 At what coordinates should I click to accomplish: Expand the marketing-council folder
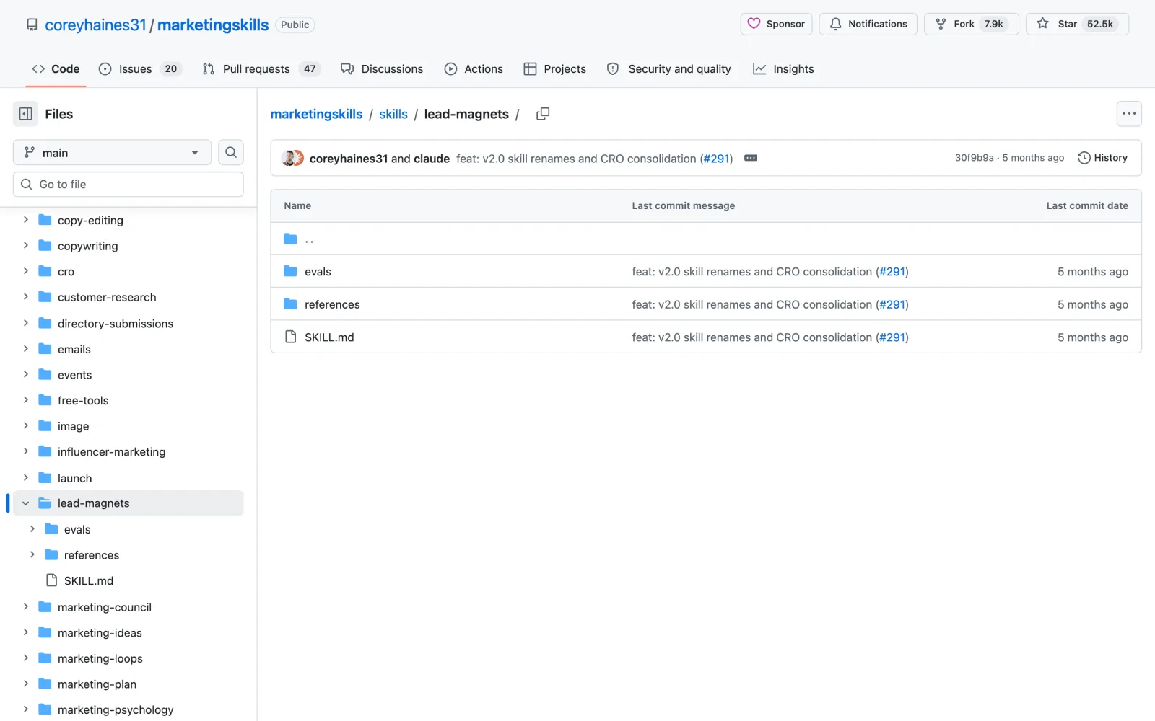tap(26, 606)
